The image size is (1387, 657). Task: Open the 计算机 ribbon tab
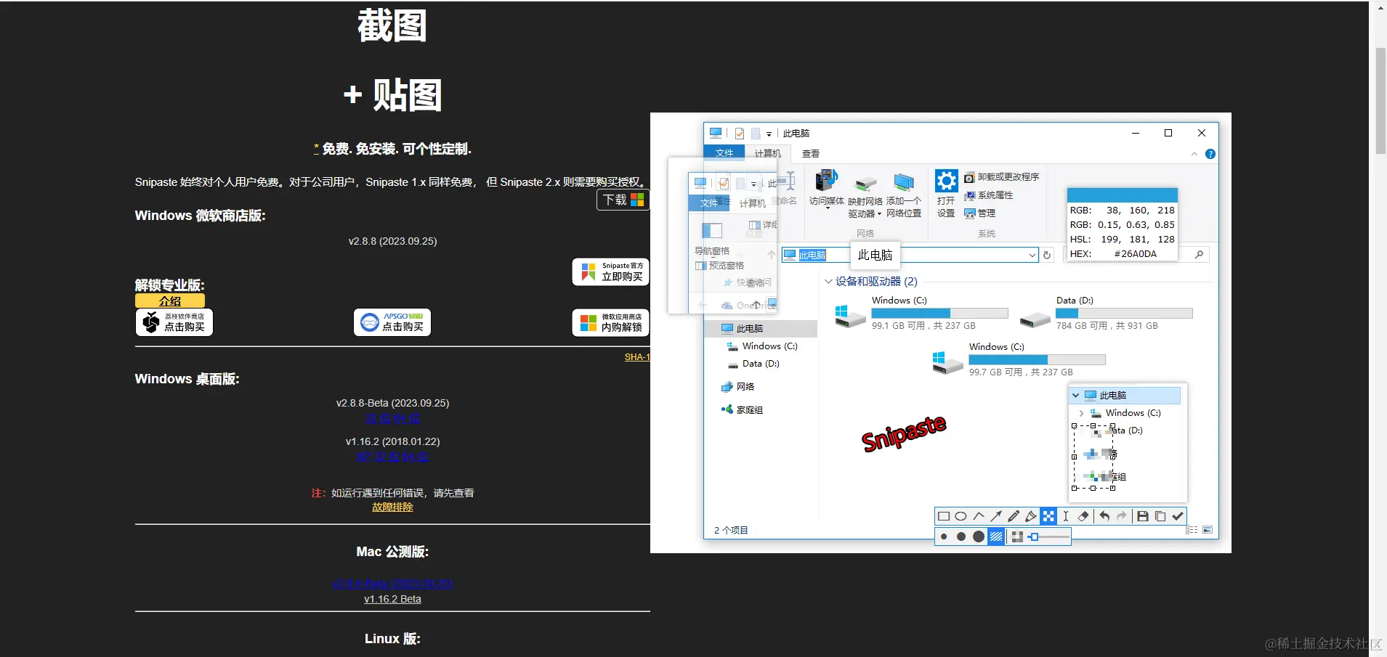coord(767,153)
